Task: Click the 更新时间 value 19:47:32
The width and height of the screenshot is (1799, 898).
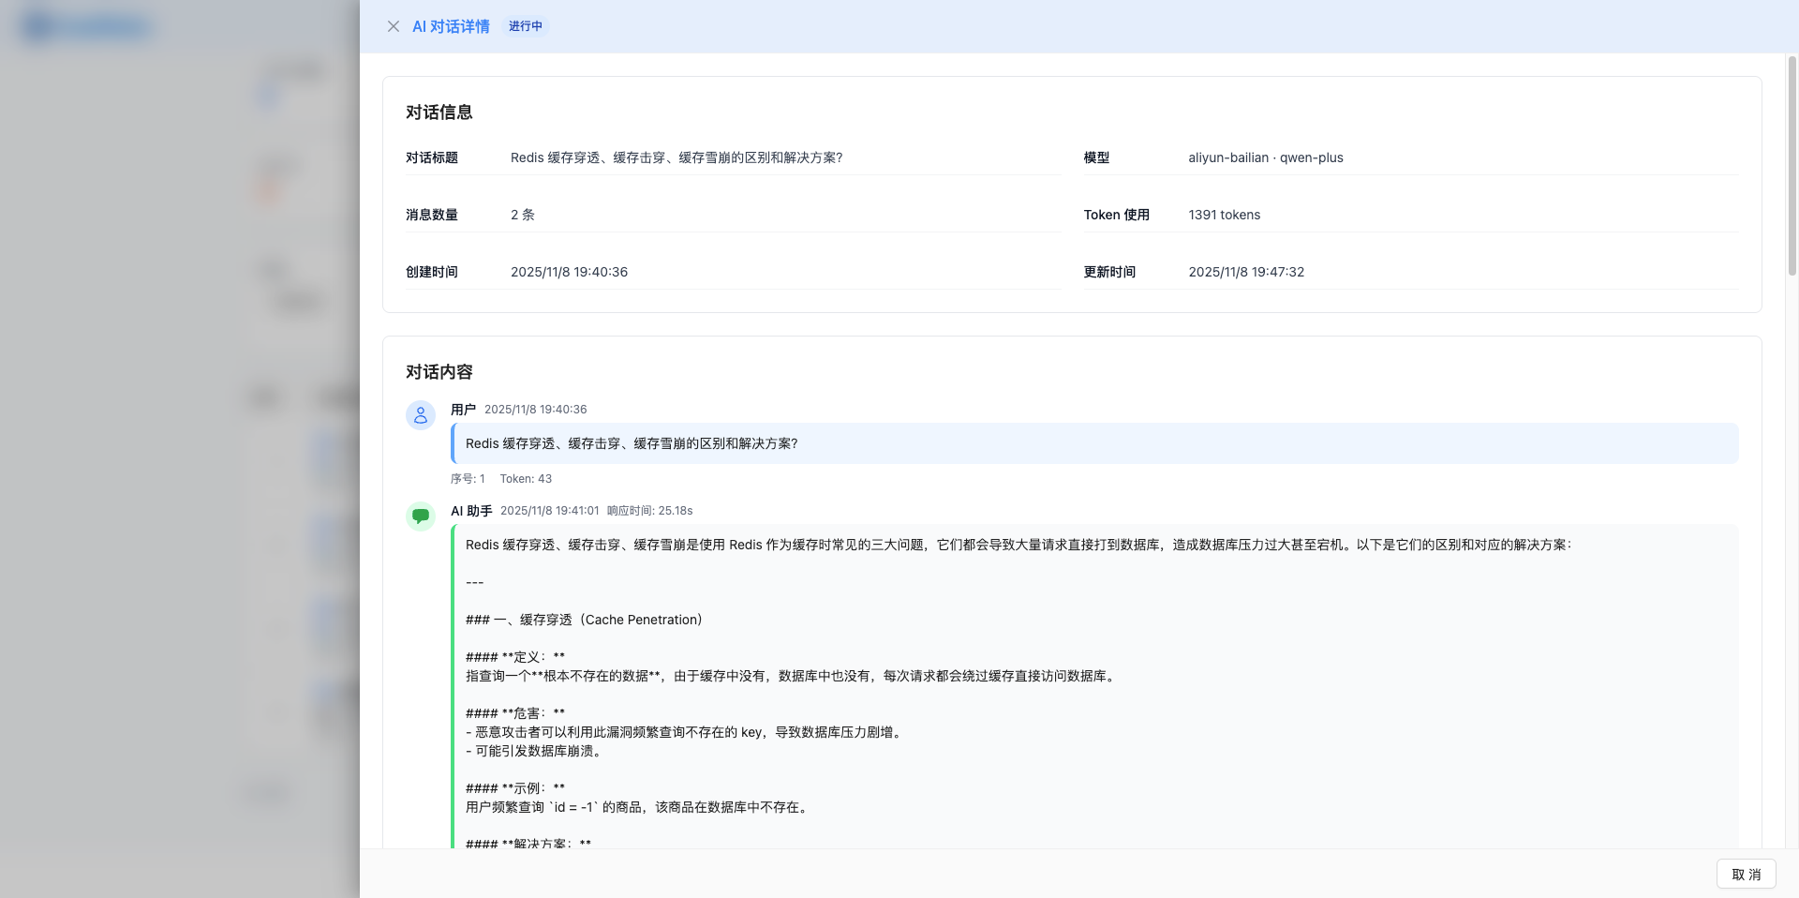Action: point(1245,272)
